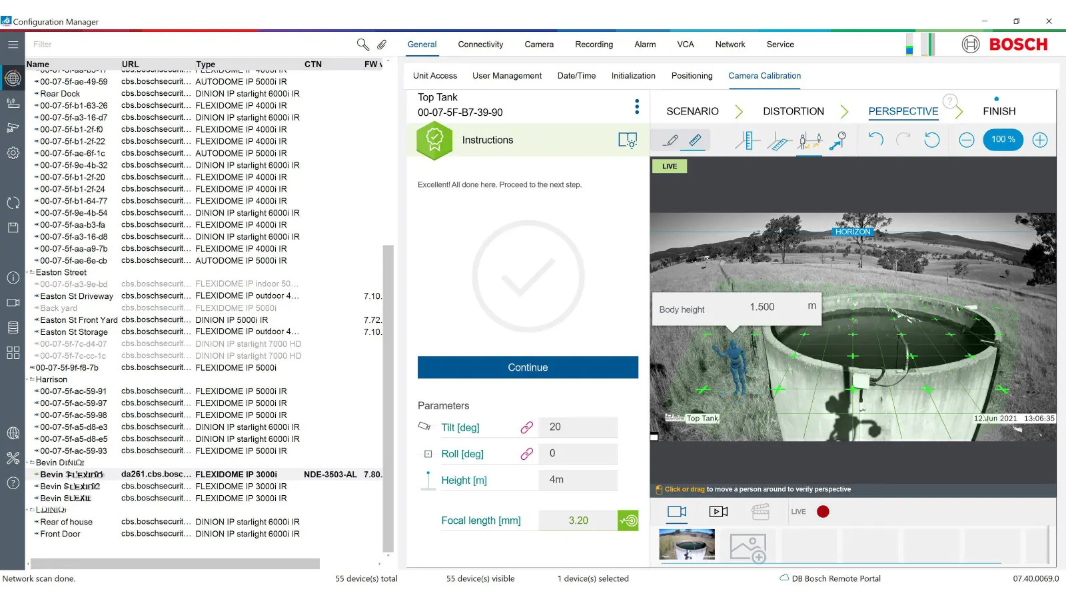Switch to the User Management sub-tab

click(x=507, y=76)
